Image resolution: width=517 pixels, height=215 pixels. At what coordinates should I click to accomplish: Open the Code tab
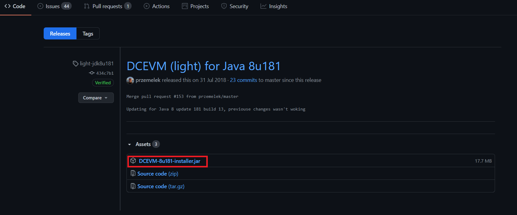[x=15, y=6]
